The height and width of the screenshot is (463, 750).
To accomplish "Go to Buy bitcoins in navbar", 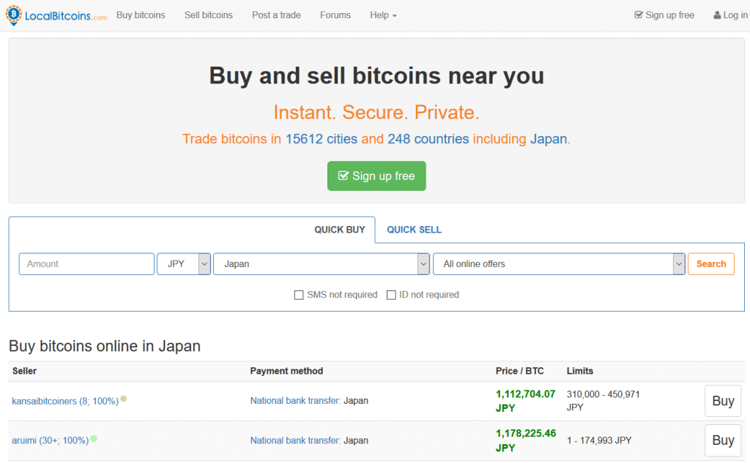I will (141, 15).
